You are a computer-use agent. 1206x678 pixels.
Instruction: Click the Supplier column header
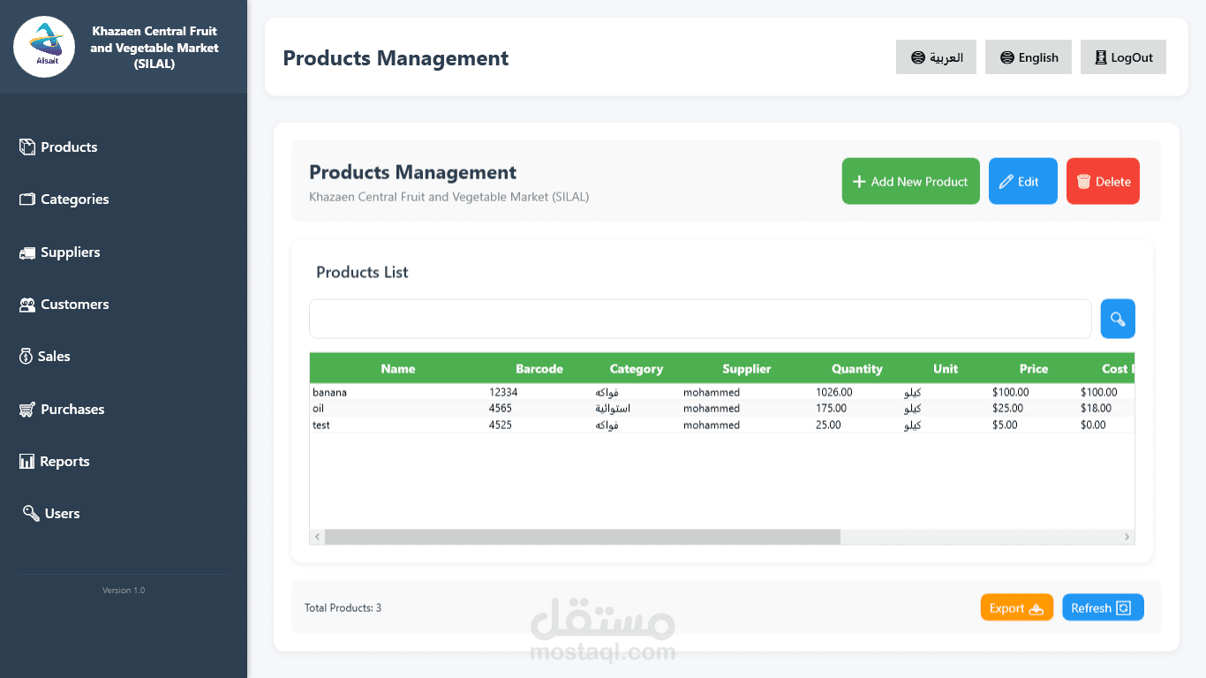(x=747, y=369)
